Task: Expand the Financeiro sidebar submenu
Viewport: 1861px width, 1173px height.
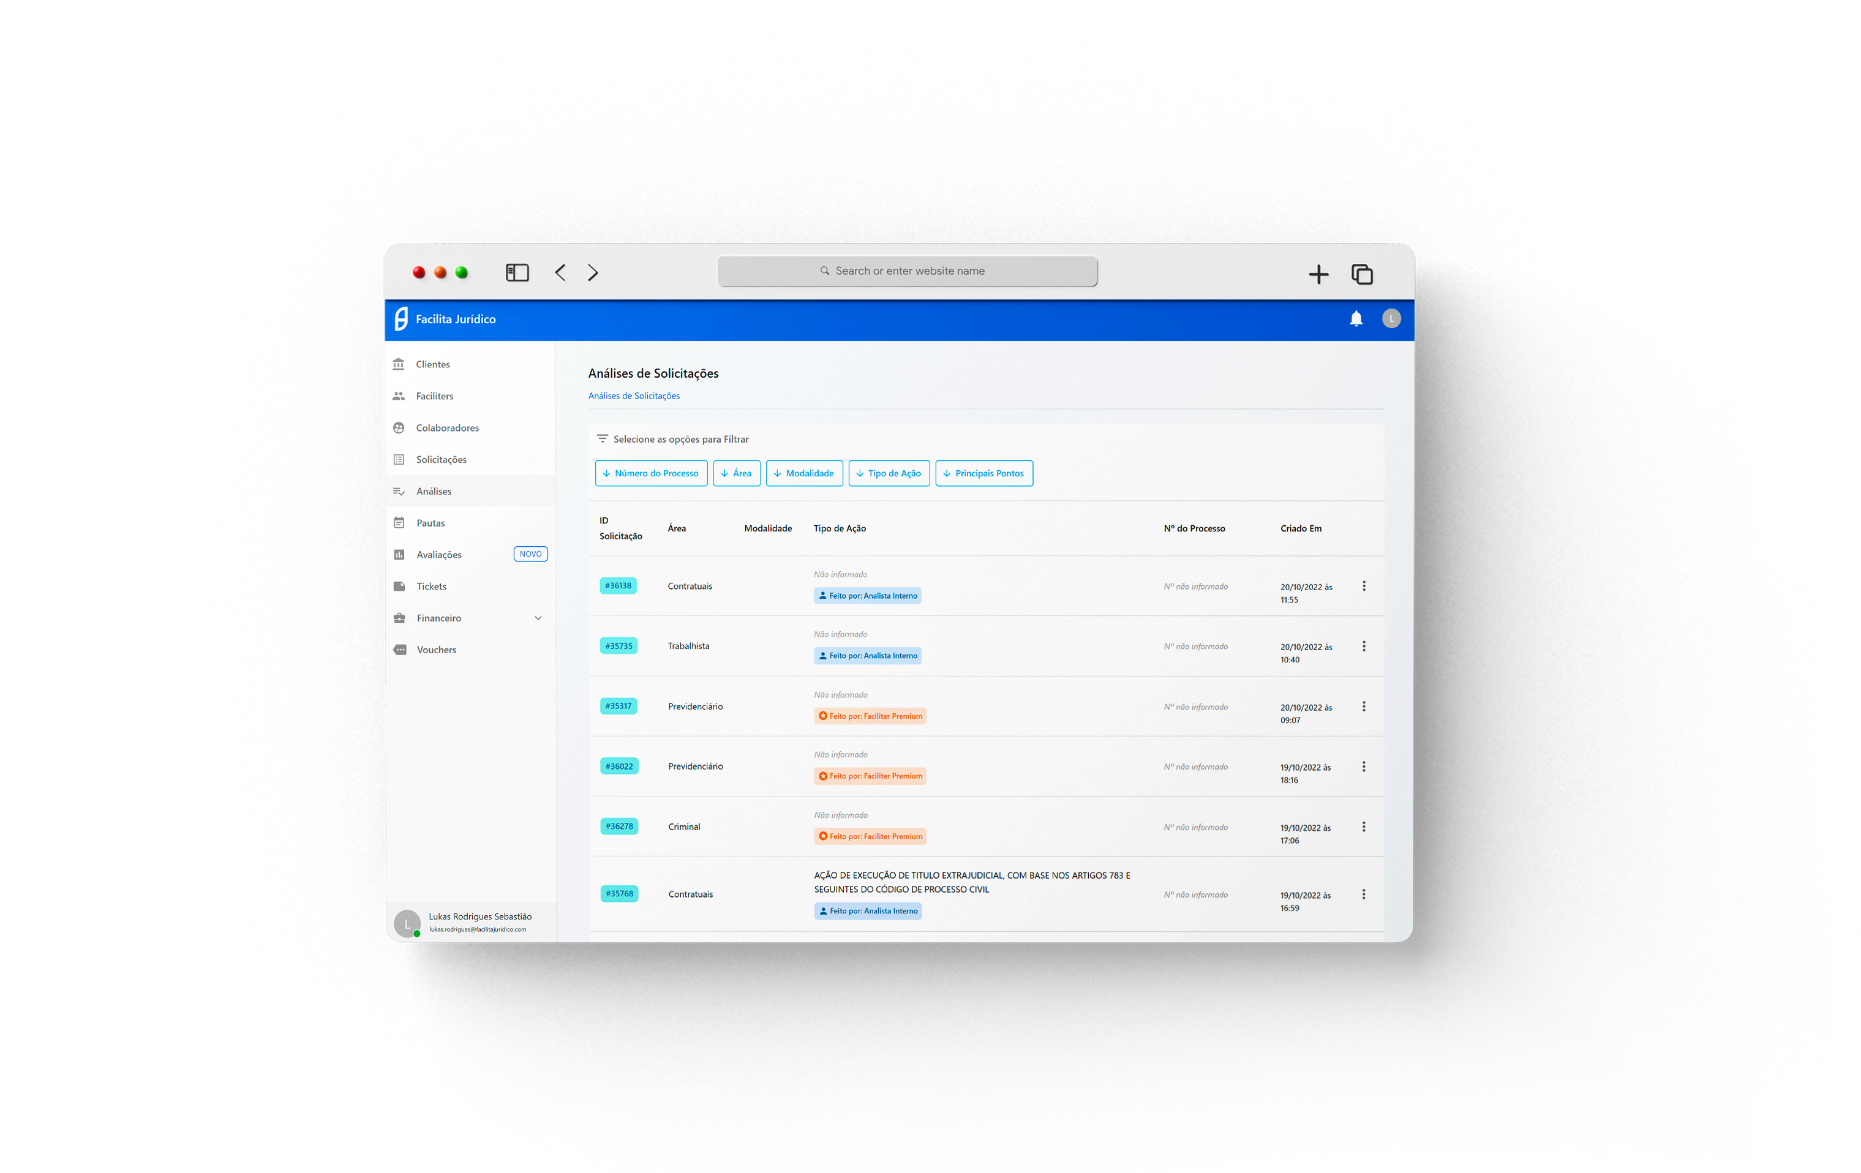Action: 538,618
